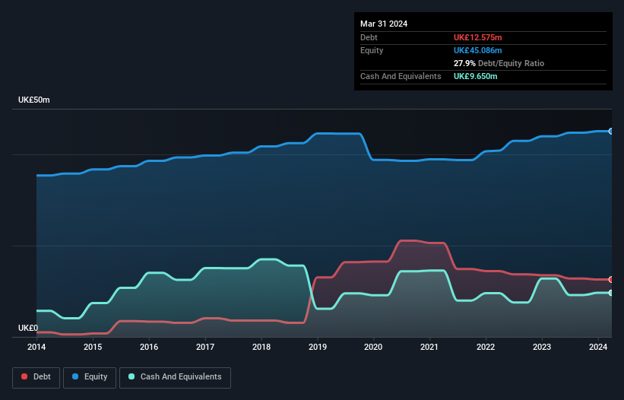The width and height of the screenshot is (624, 400).
Task: Click the UK£9.650m cash value
Action: tap(476, 76)
